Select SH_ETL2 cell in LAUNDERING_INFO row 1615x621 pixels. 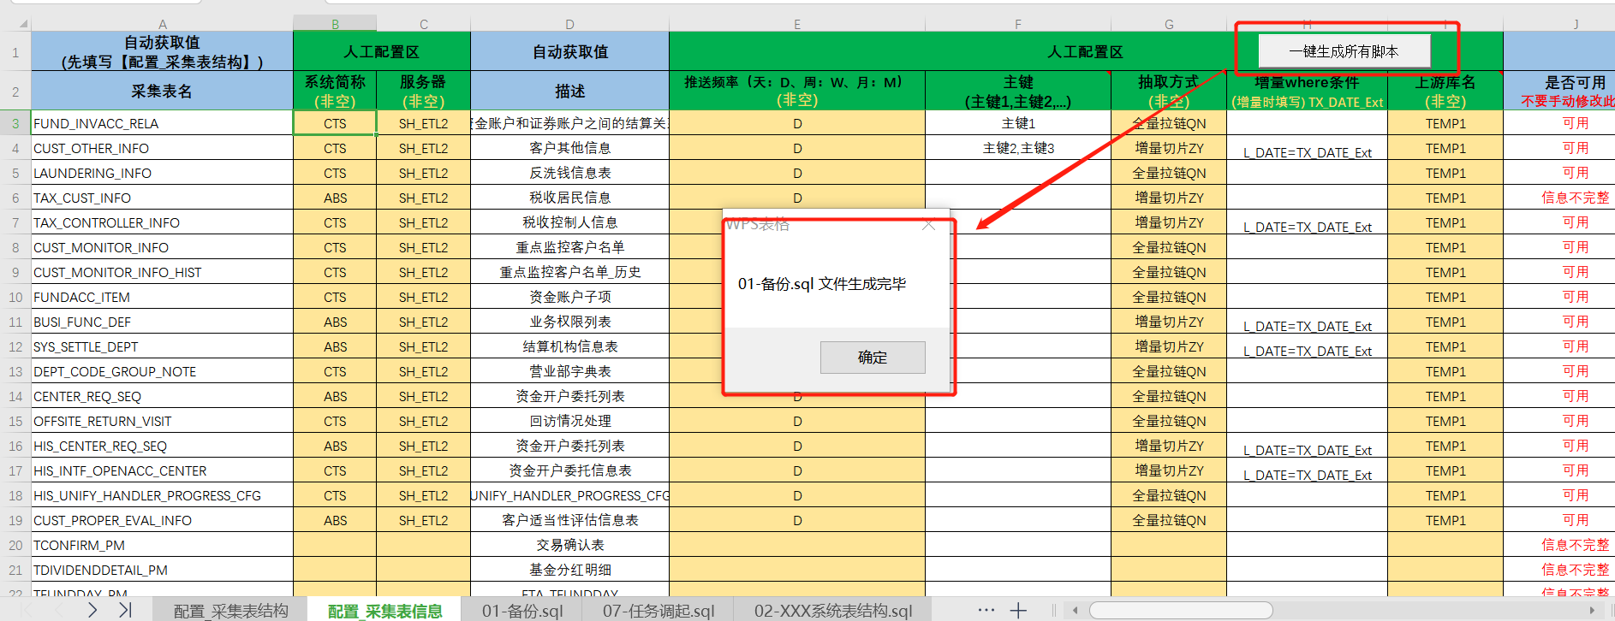click(x=423, y=173)
